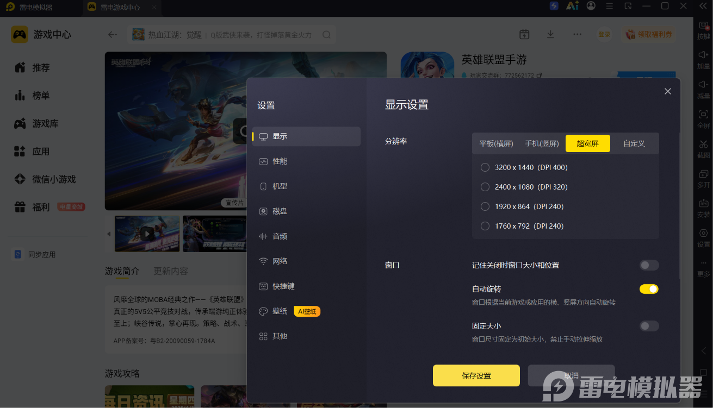Open the calendar lightning icon in toolbar

tap(524, 34)
